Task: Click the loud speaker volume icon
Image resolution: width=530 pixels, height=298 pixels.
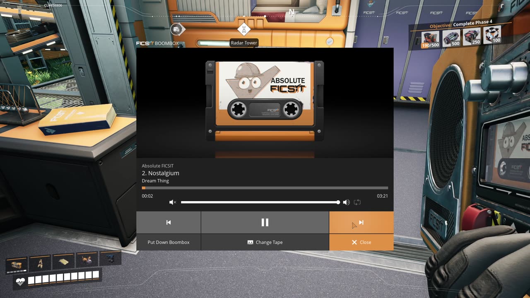Action: 347,202
